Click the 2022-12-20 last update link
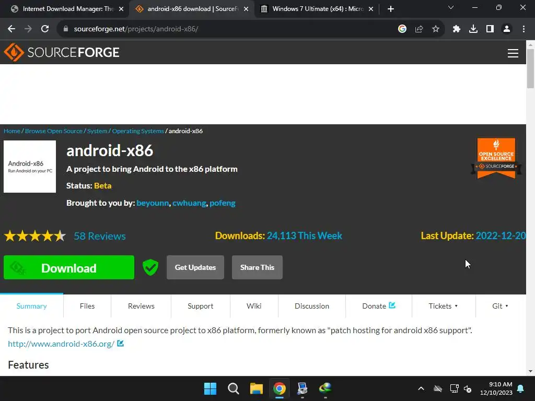Screen dimensions: 535x401 501,236
